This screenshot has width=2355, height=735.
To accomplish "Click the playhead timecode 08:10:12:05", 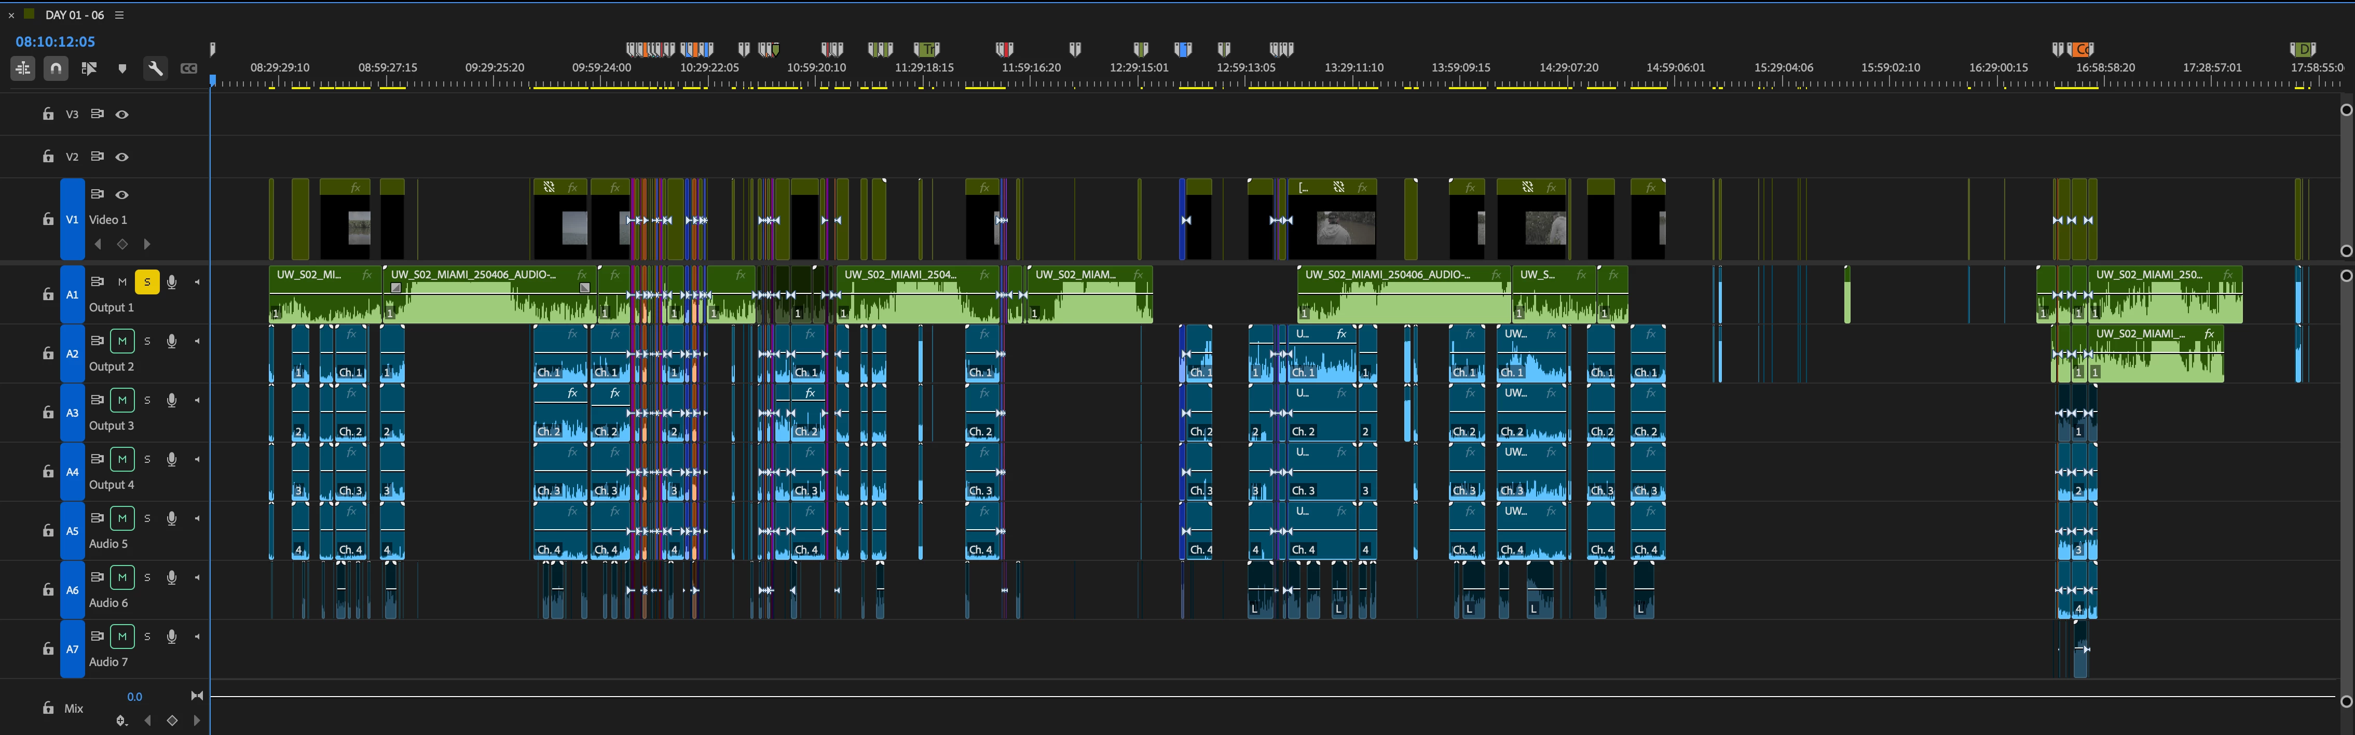I will tap(55, 42).
